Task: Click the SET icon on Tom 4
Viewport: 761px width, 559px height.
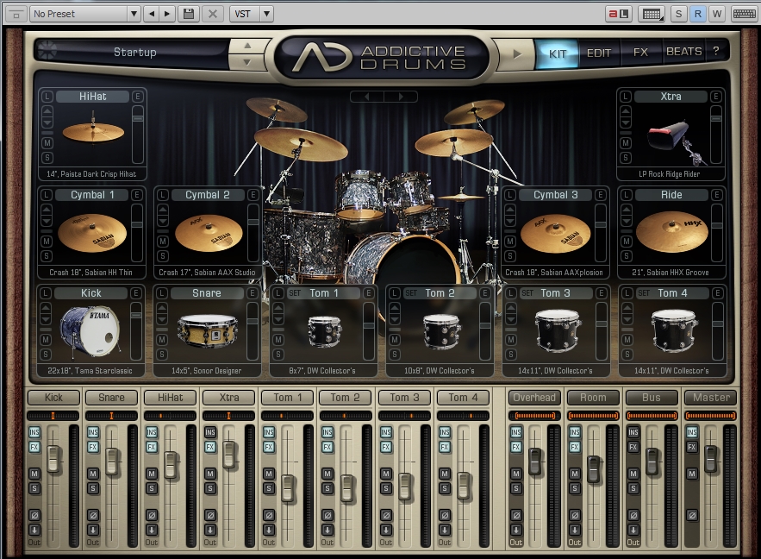Action: [644, 292]
